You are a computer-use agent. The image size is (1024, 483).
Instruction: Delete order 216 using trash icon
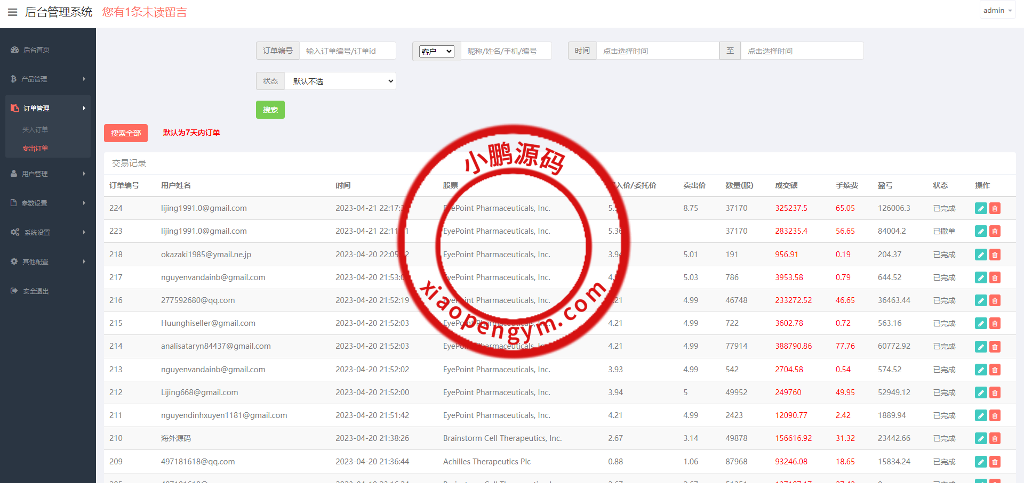(x=995, y=300)
